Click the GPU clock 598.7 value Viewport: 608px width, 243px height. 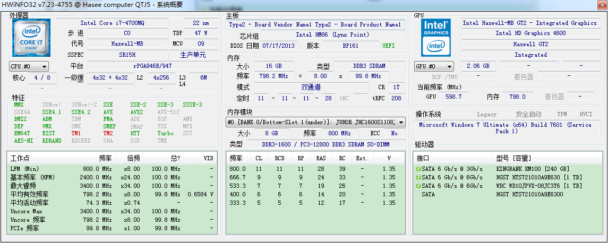click(x=453, y=97)
